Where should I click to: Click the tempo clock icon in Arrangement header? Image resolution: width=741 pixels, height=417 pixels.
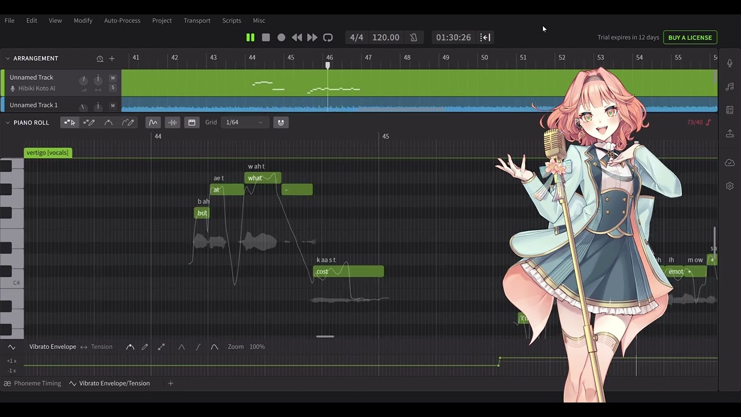pyautogui.click(x=100, y=58)
